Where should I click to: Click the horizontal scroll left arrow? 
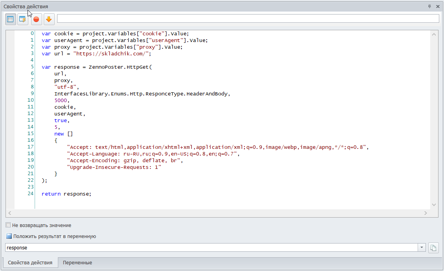9,213
